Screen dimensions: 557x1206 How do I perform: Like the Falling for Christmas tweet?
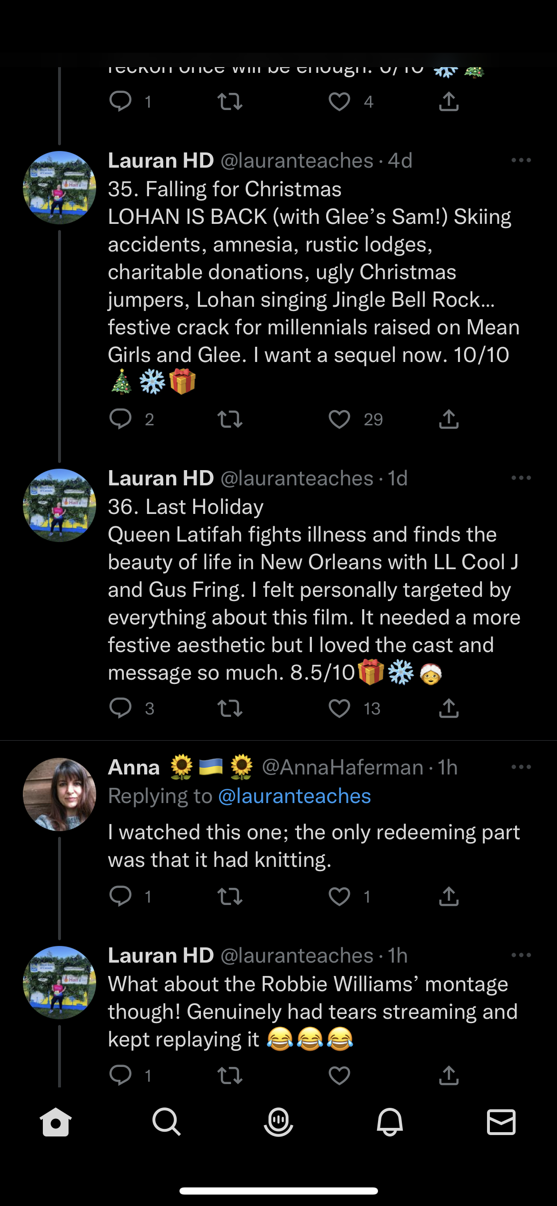point(339,420)
